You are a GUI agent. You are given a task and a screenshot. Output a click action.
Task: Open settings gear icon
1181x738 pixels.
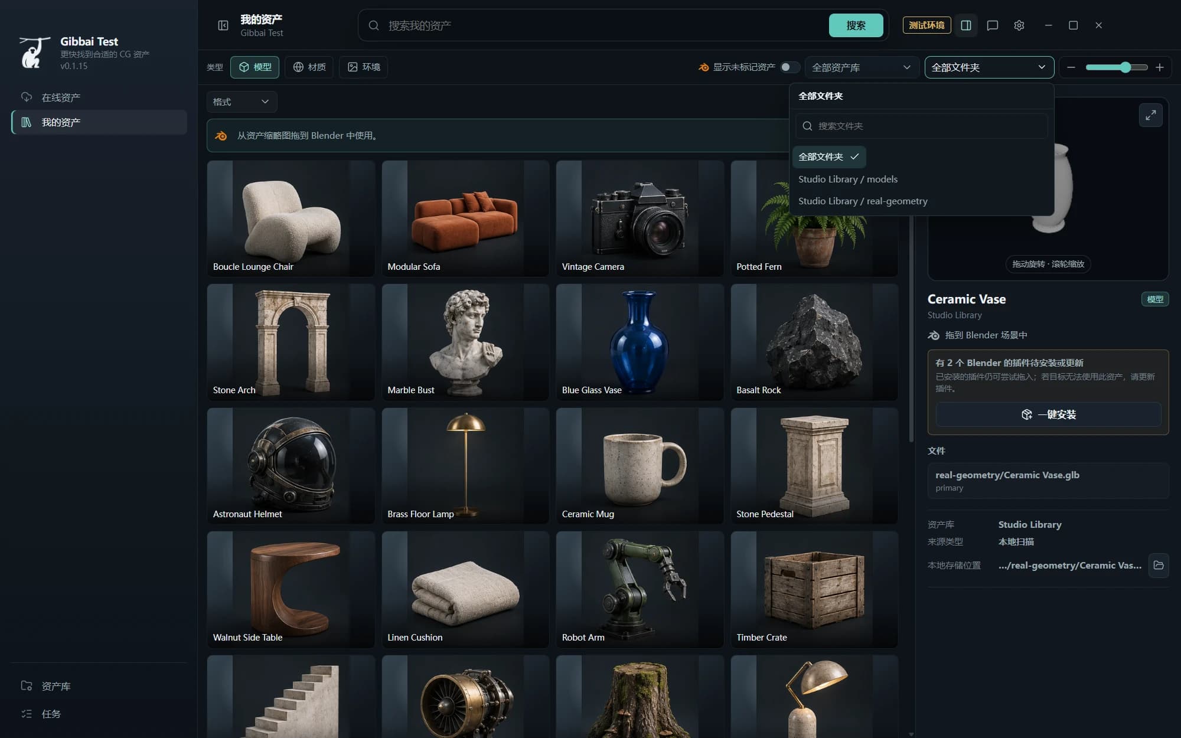pyautogui.click(x=1019, y=25)
